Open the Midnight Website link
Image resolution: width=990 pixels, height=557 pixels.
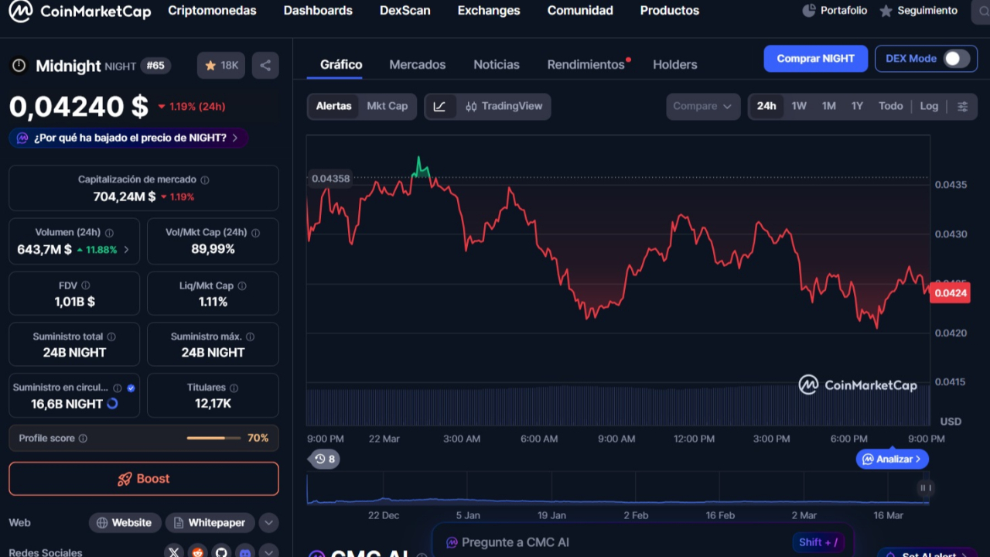pyautogui.click(x=125, y=523)
